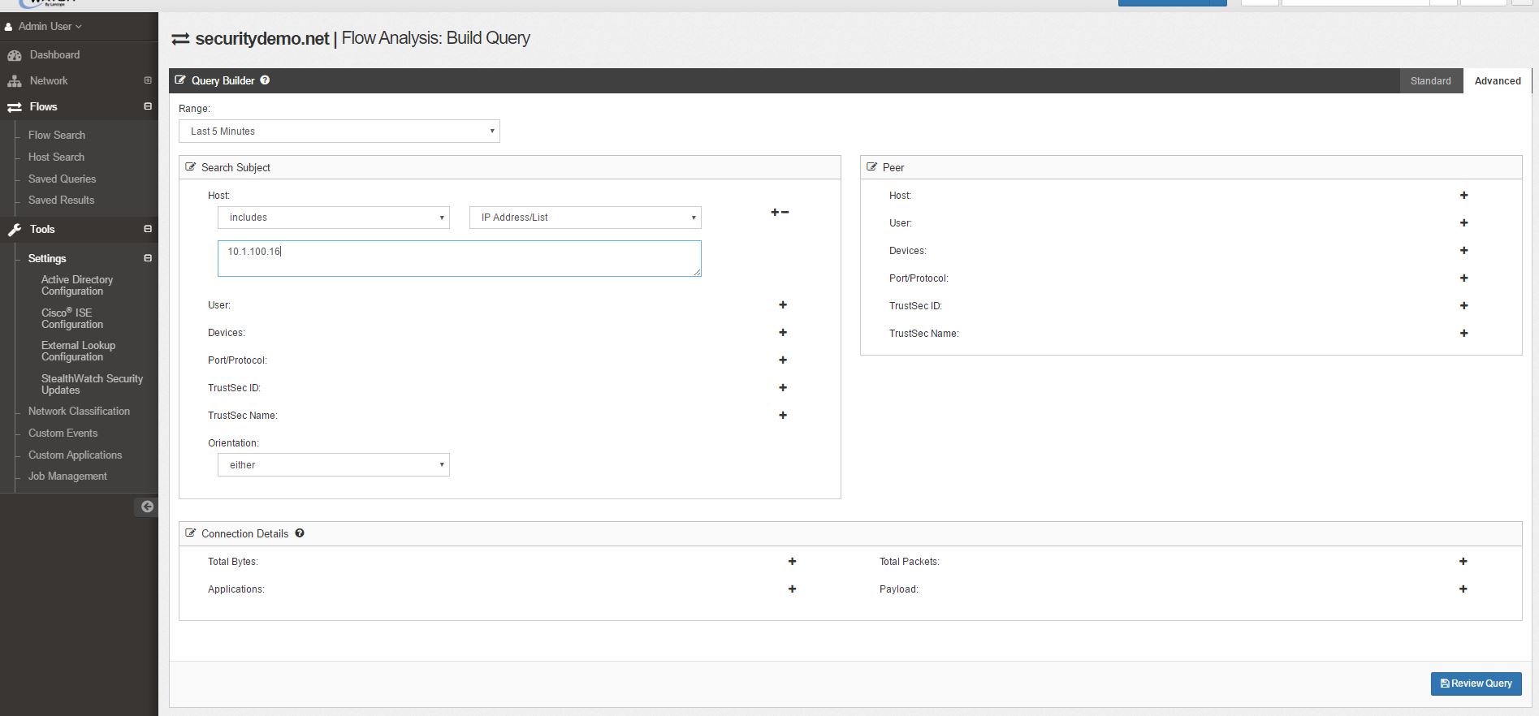The height and width of the screenshot is (716, 1539).
Task: Add another Host row in Search Subject
Action: coord(775,213)
